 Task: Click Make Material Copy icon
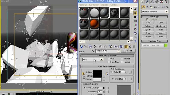pos(100,46)
